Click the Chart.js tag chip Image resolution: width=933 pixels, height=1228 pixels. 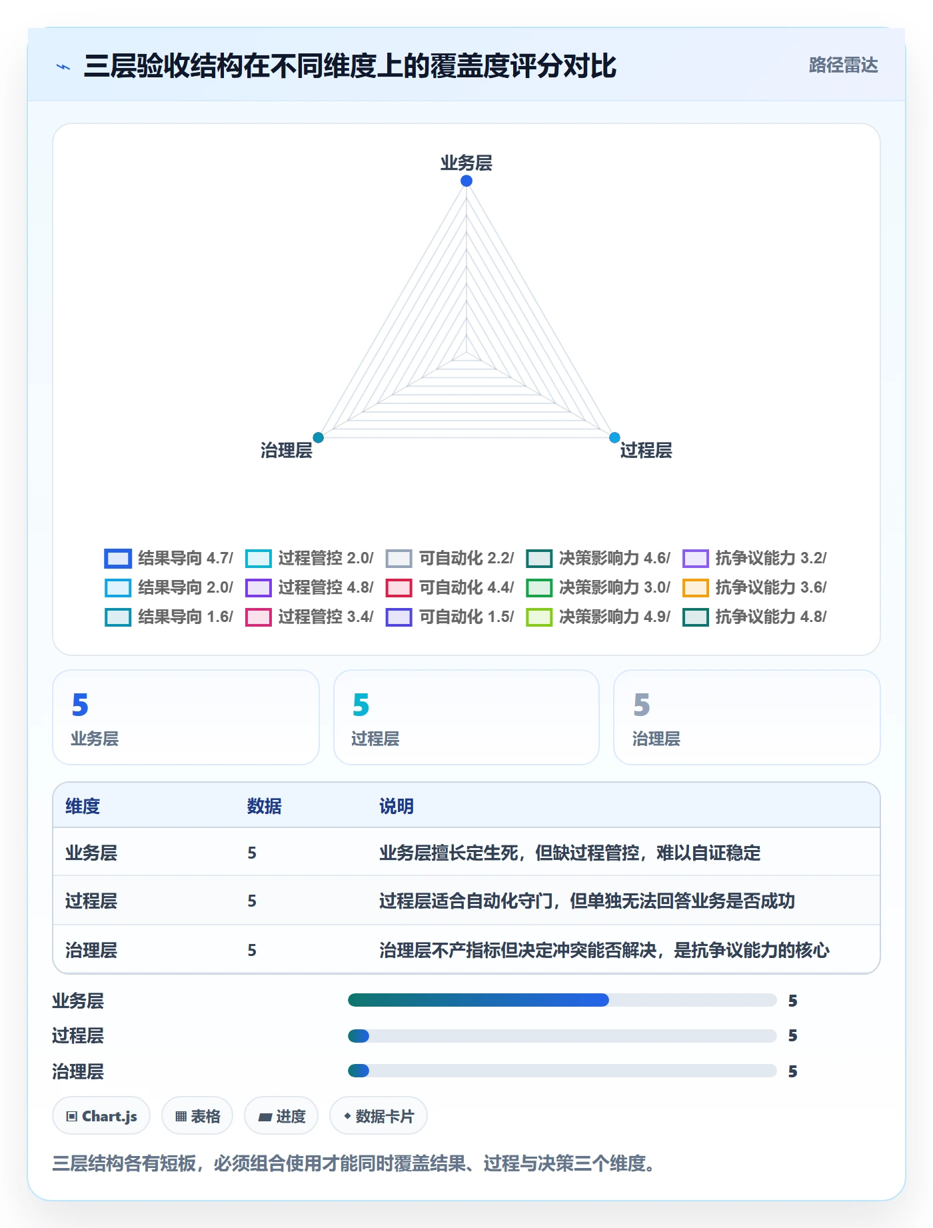coord(101,1115)
